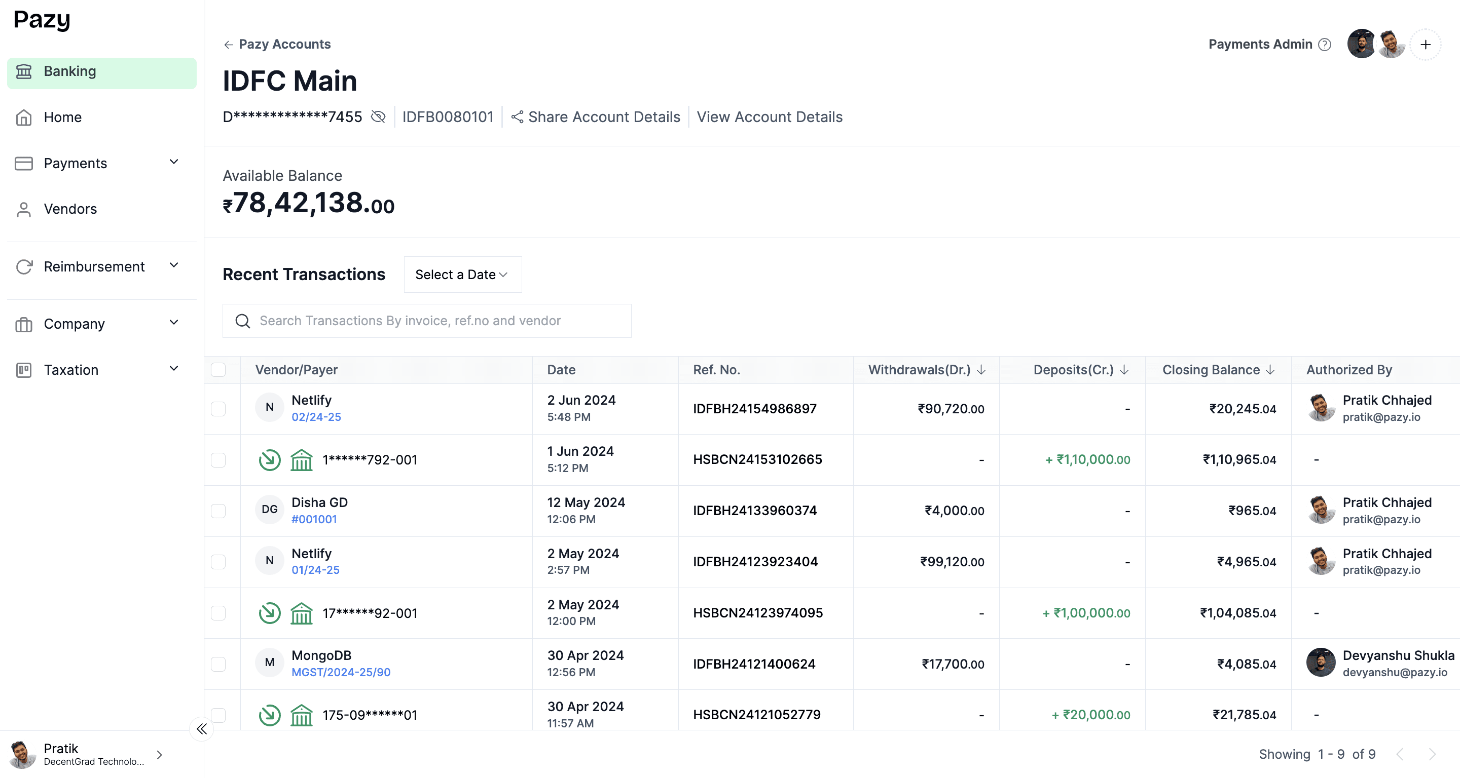Open the Vendors section
This screenshot has height=778, width=1460.
(x=70, y=209)
